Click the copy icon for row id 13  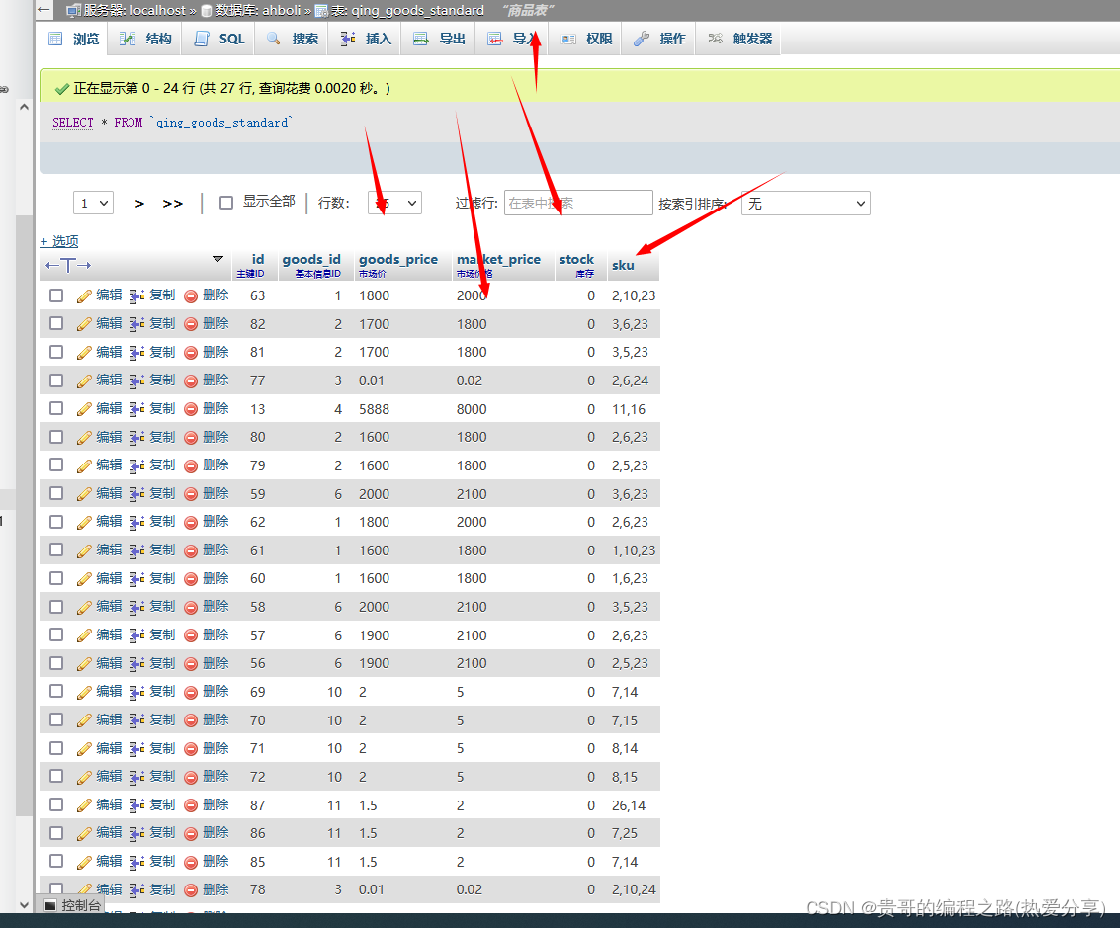tap(137, 409)
